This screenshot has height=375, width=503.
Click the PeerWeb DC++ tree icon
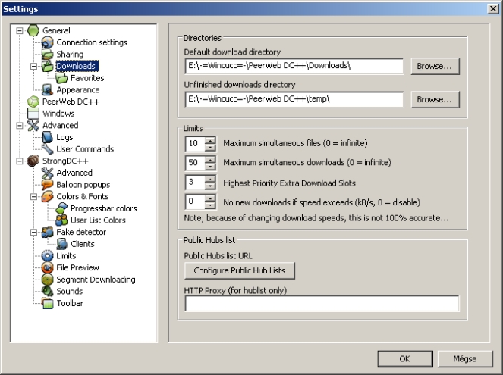click(x=33, y=102)
